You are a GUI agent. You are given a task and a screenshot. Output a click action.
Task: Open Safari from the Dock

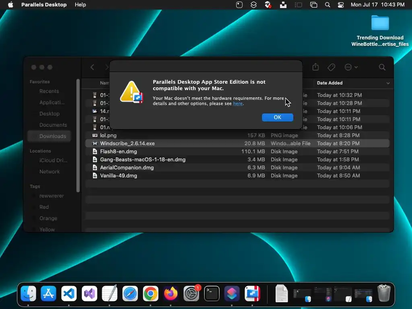[130, 293]
